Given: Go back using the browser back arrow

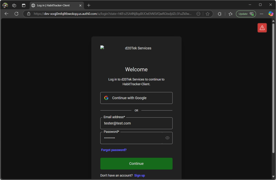Looking at the screenshot, I should 6,14.
